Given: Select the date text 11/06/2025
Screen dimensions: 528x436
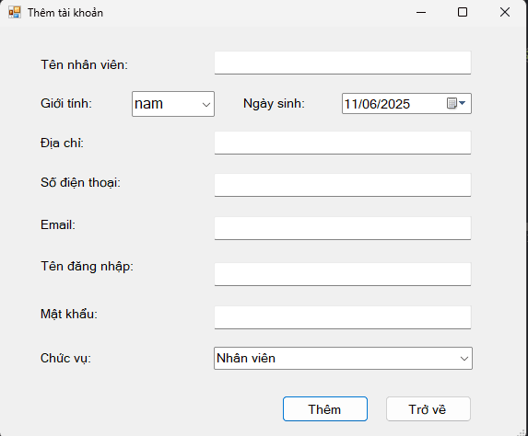Looking at the screenshot, I should (x=377, y=104).
